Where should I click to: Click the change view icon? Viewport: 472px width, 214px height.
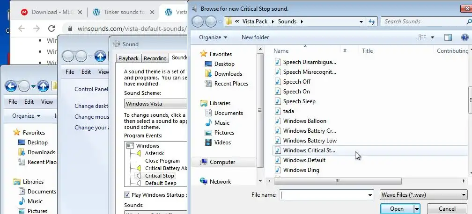pyautogui.click(x=422, y=37)
